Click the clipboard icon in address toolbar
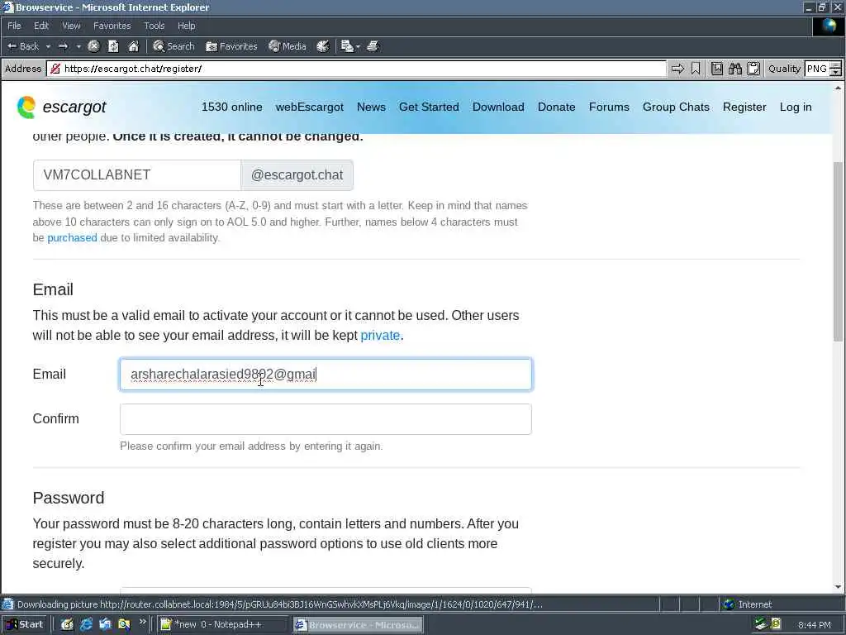The image size is (846, 635). point(753,69)
